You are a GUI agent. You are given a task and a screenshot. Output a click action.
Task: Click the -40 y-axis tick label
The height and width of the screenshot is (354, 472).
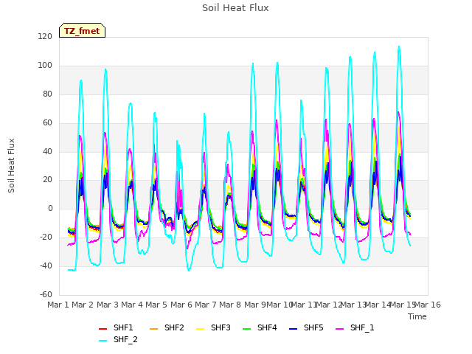click(46, 265)
